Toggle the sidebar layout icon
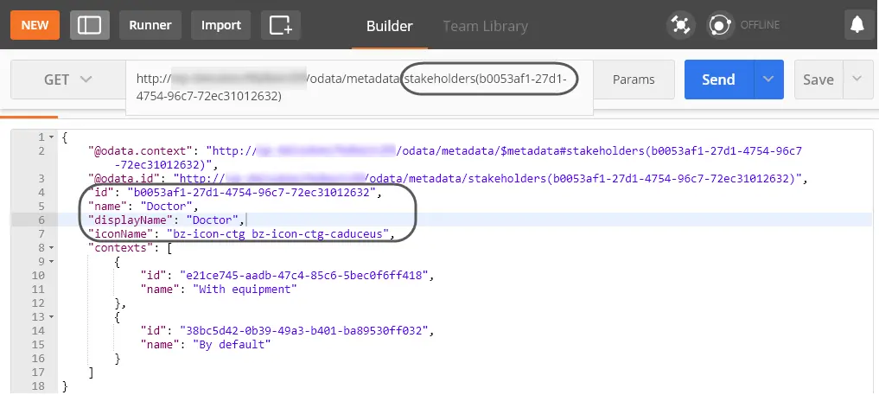 coord(90,25)
